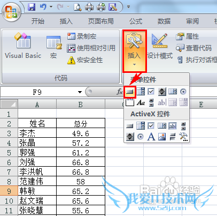Screen dimensions: 217x216
Task: Insert an ActiveX Scroll Bar
Action: pyautogui.click(x=183, y=126)
